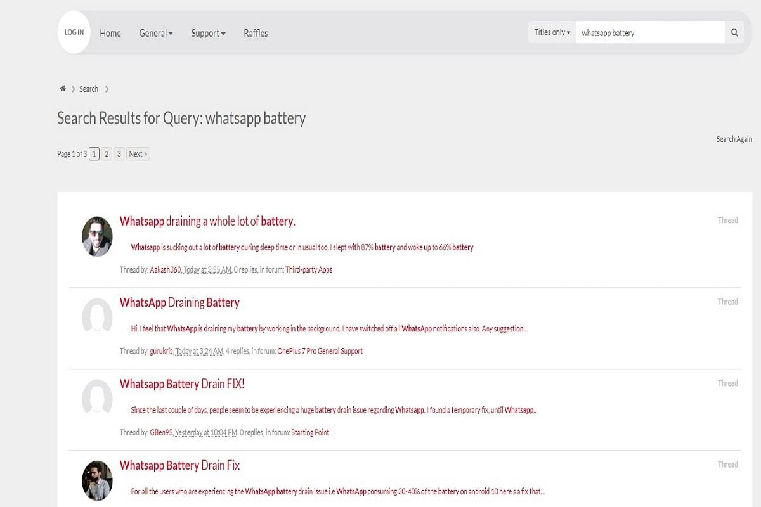Select the Search breadcrumb link
Screen dimensions: 761x507
click(x=89, y=89)
